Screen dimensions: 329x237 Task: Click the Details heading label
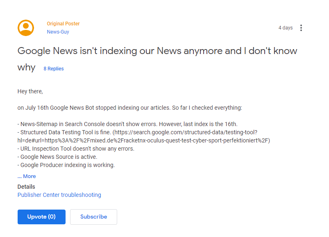(26, 186)
